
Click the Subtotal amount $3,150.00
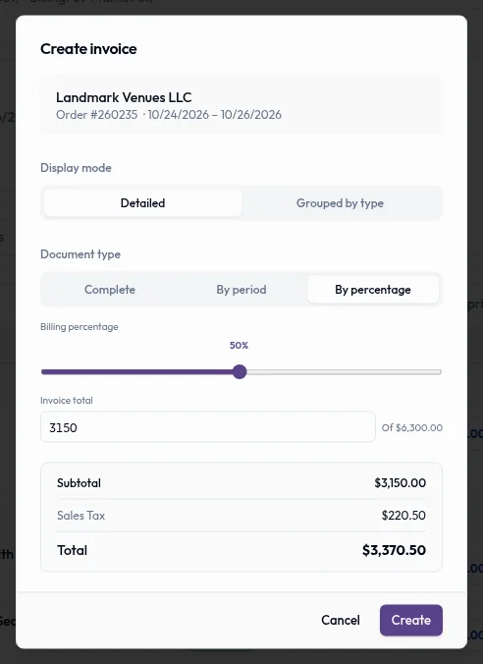click(400, 482)
